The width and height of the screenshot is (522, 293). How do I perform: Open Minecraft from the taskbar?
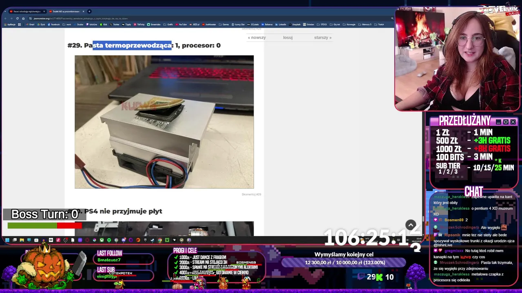pos(167,240)
